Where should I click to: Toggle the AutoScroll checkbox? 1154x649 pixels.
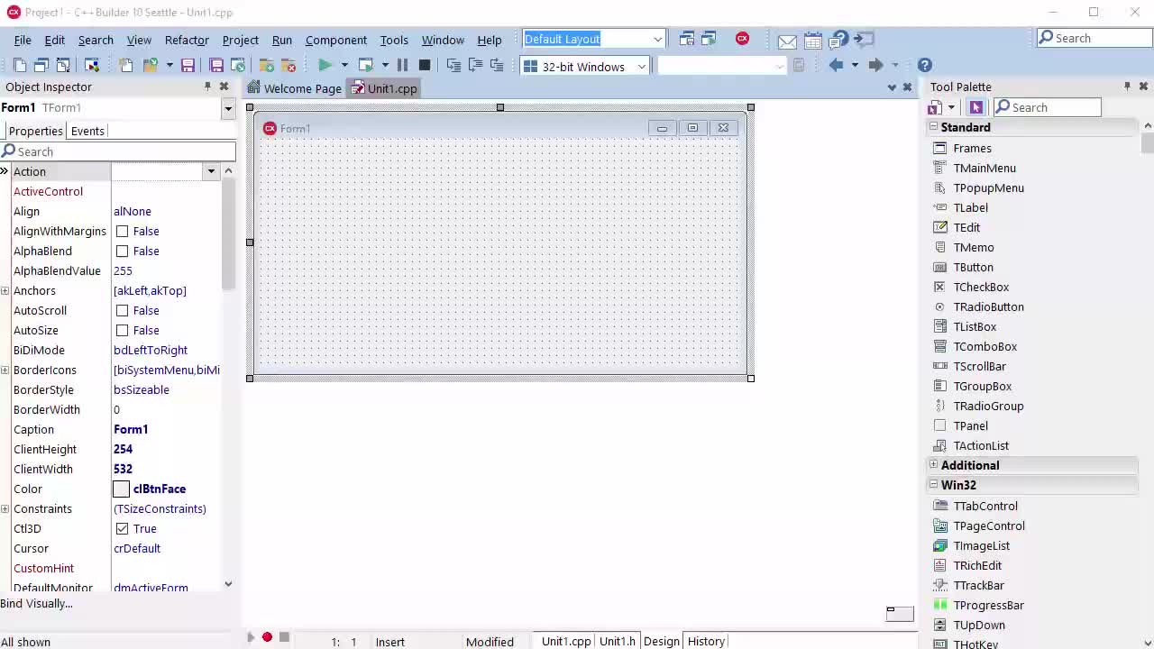coord(122,311)
